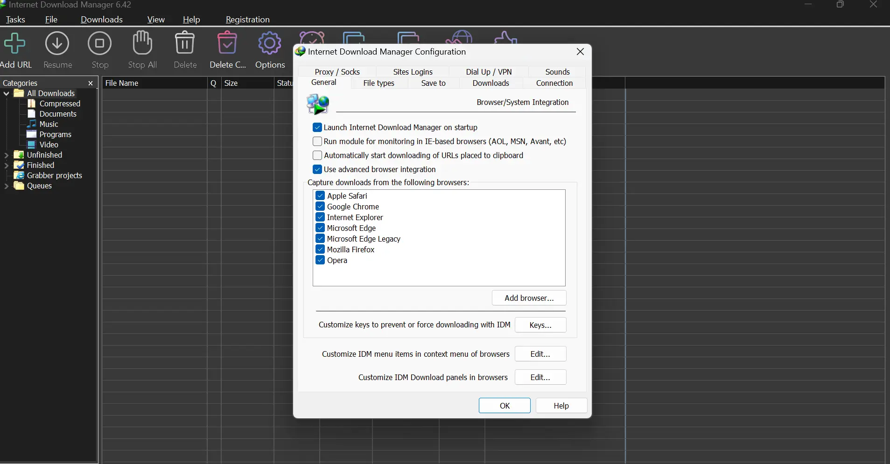Close the Categories panel

(x=91, y=83)
